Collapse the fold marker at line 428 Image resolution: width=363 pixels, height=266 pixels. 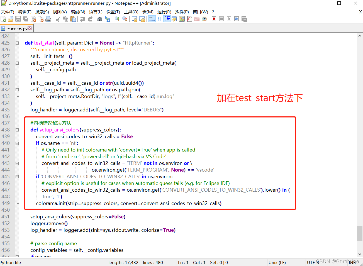17,63
